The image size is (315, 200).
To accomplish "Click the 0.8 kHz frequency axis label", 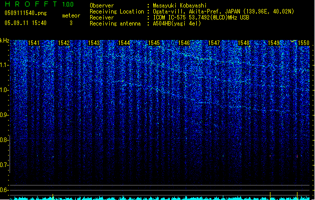I will (x=5, y=140).
